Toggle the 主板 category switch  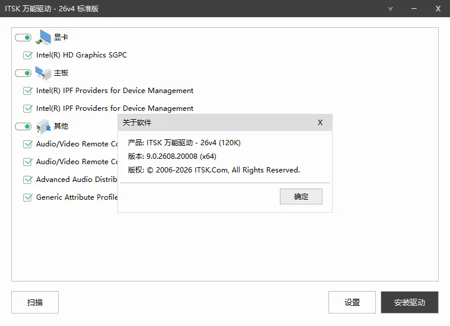(x=23, y=73)
